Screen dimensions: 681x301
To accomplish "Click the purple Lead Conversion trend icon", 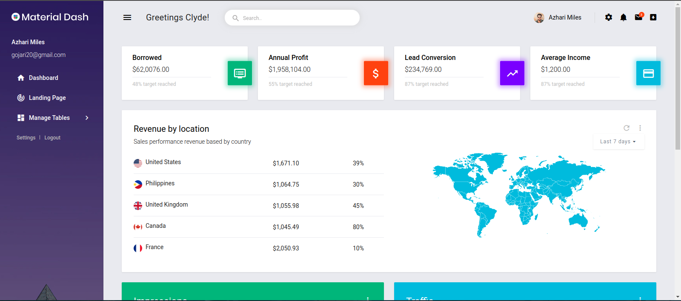I will (x=512, y=73).
